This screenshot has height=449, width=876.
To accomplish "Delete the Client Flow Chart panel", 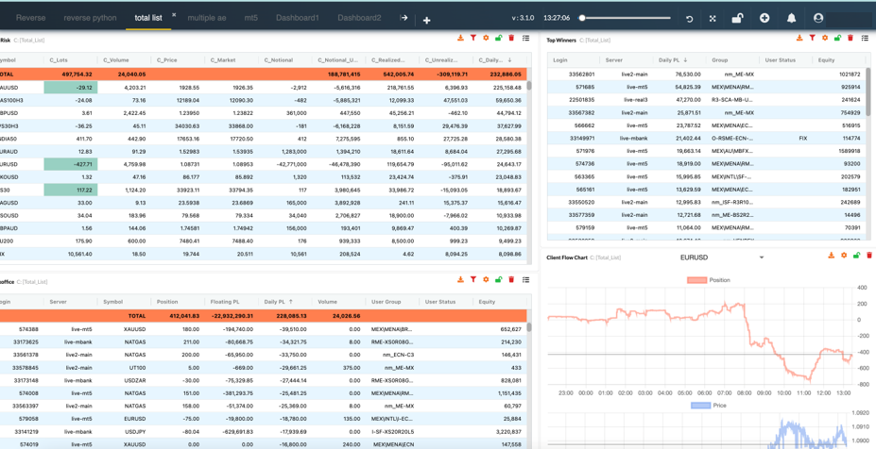I will [x=869, y=256].
